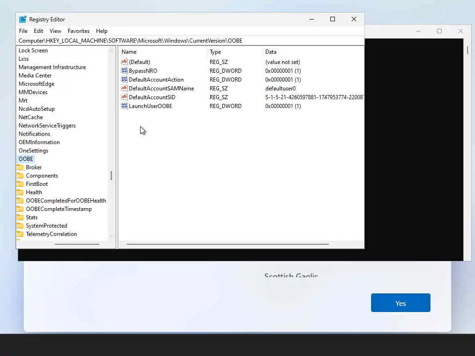Click the background window's vertical scrollbar

click(468, 50)
